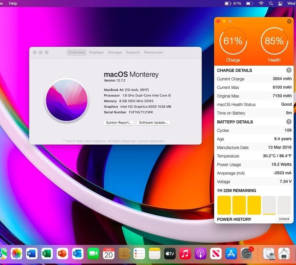
Task: Click the 'Original Max' value 7150 mAh
Action: tap(282, 96)
